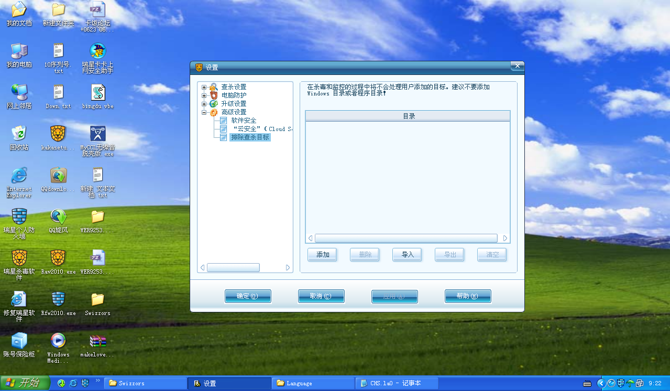Click left arrow of tree panel scrollbar

(x=203, y=268)
